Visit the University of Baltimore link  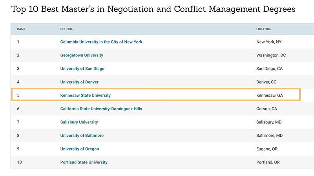pos(82,136)
